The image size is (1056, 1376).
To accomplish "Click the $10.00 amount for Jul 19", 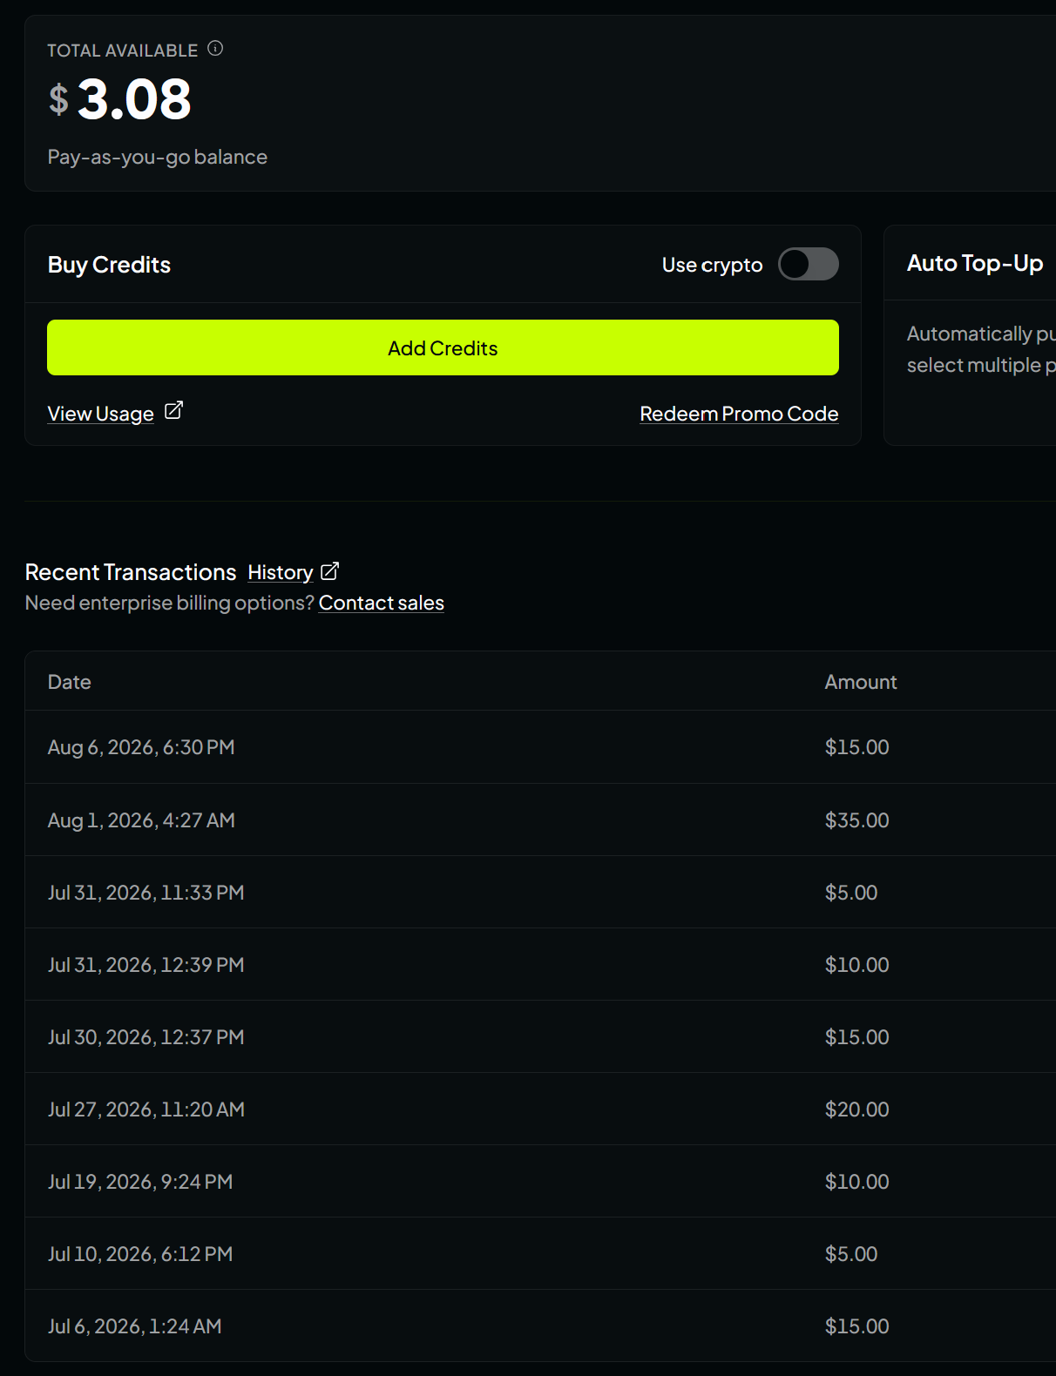I will tap(857, 1182).
